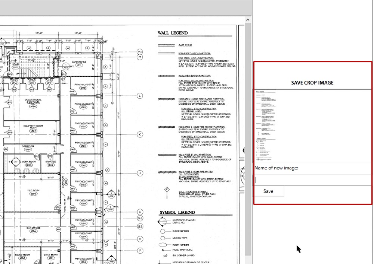Click the SAVE CROP IMAGE heading
374x264 pixels.
[312, 83]
